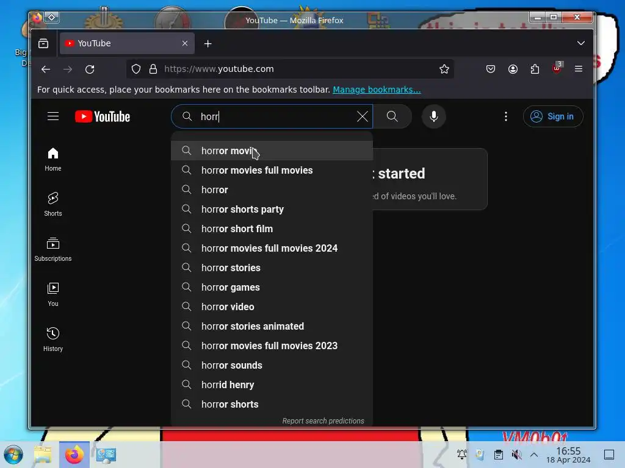Viewport: 625px width, 468px height.
Task: Select suggestion 'horror shorts party'
Action: [x=272, y=210]
